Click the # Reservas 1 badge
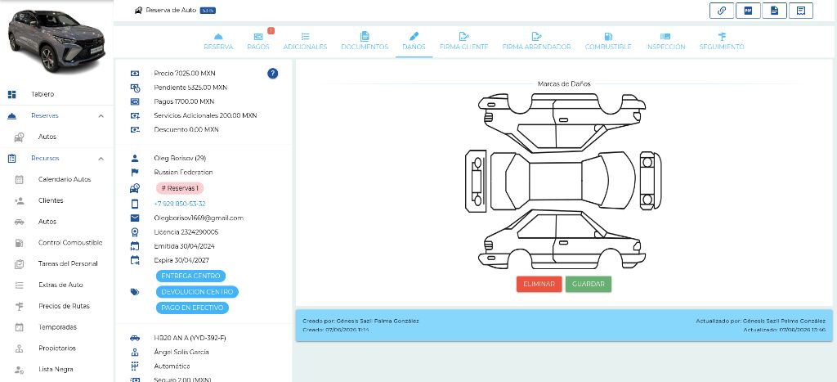The width and height of the screenshot is (837, 382). (x=180, y=188)
